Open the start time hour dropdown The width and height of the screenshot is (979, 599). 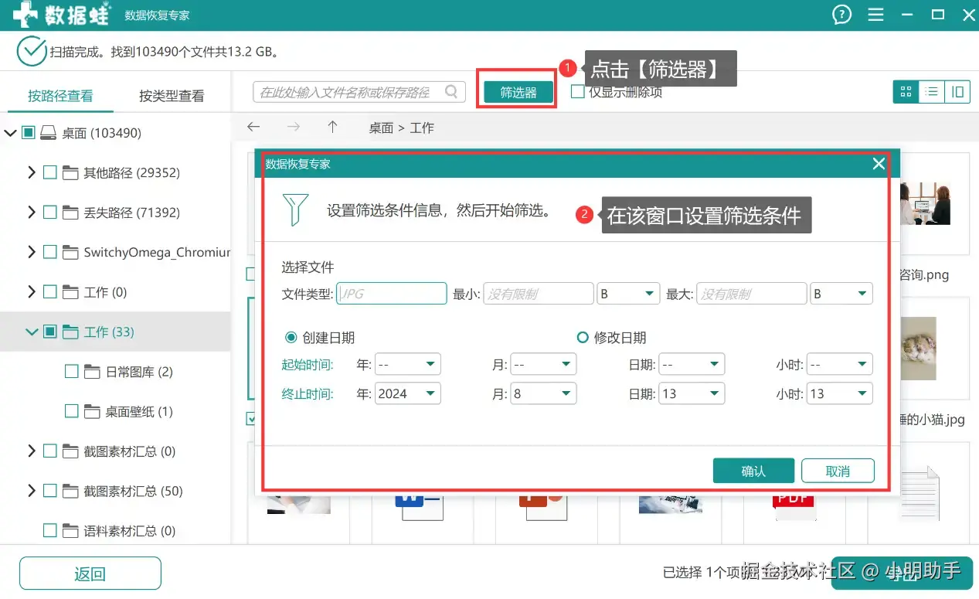(840, 364)
